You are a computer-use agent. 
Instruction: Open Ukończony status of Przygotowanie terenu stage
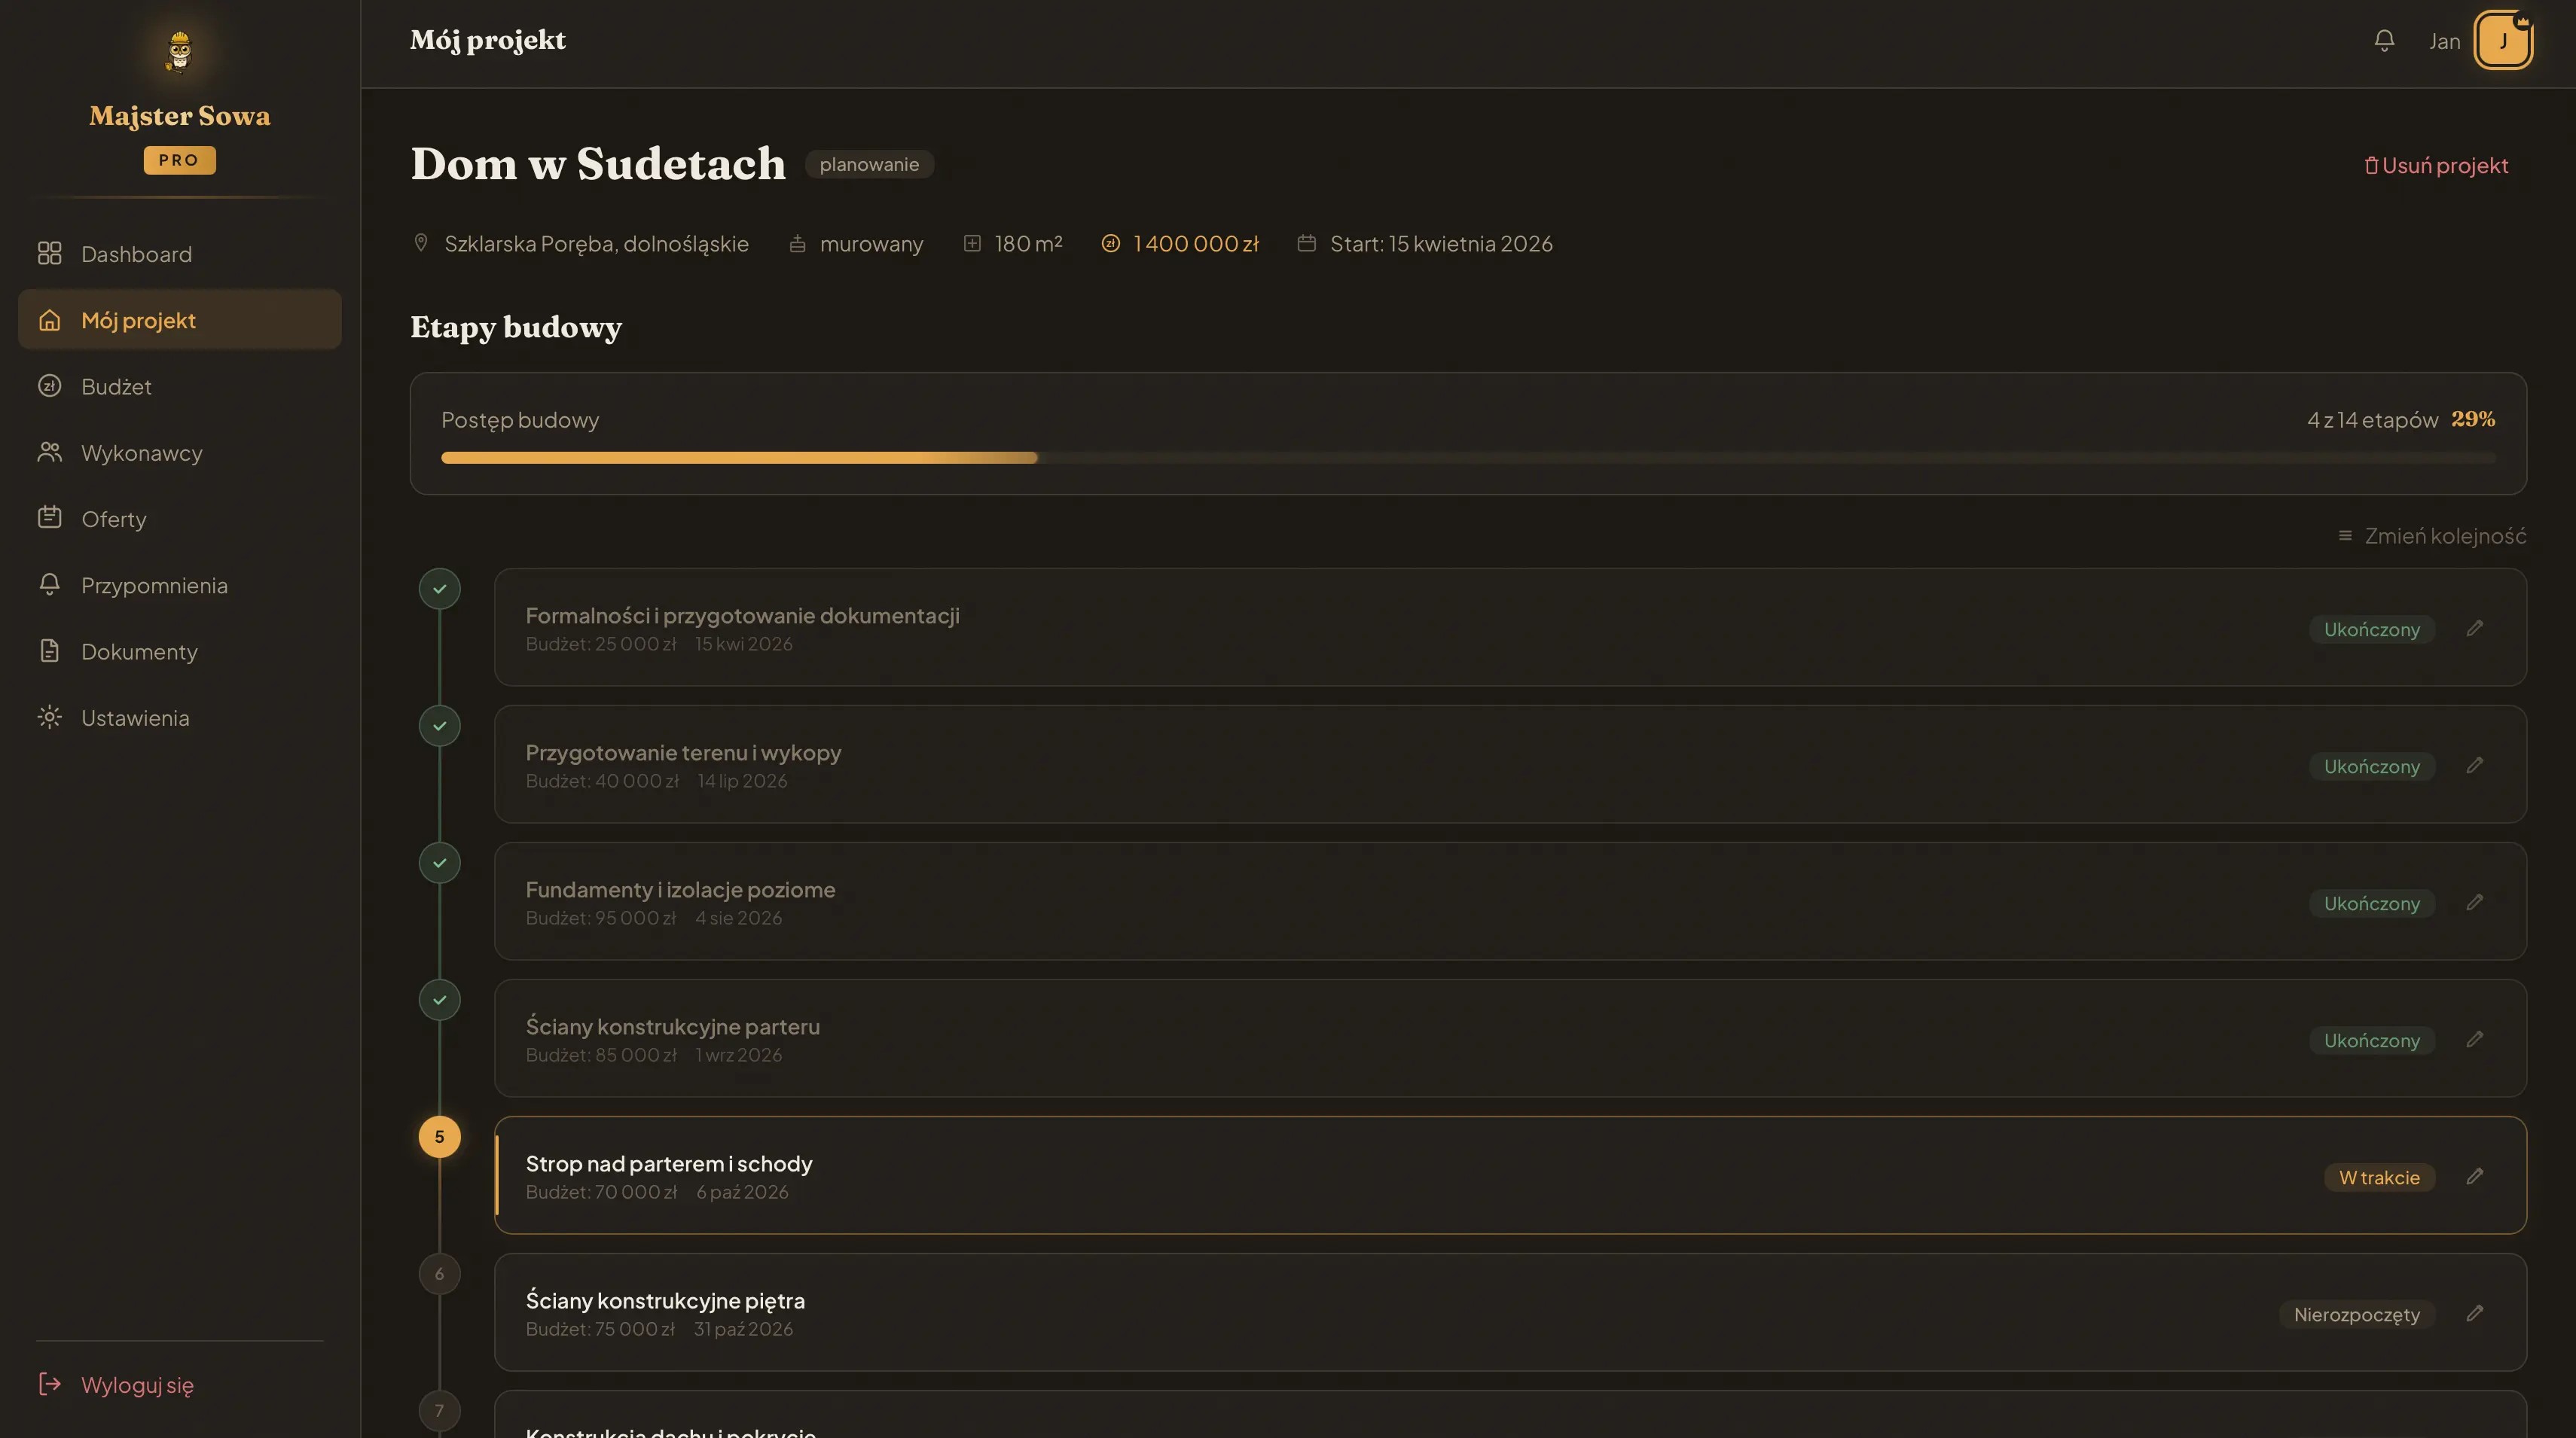[2371, 766]
